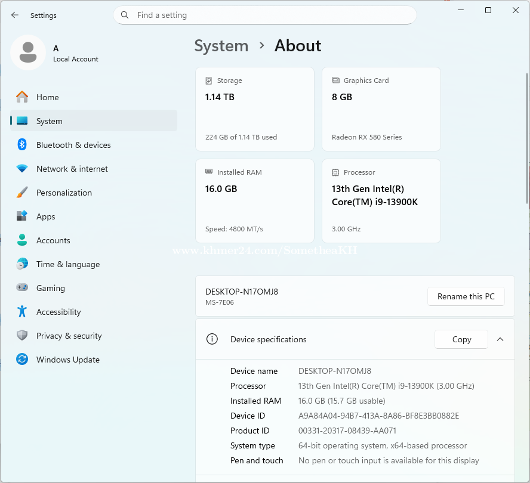Open Gaming settings
Screen dimensions: 530x483
pos(50,288)
